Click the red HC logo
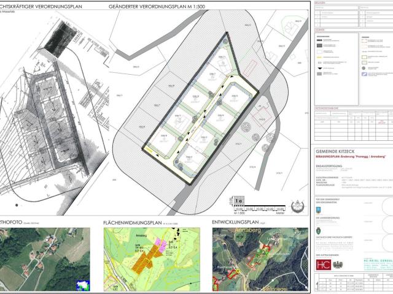The height and width of the screenshot is (294, 393). click(324, 265)
